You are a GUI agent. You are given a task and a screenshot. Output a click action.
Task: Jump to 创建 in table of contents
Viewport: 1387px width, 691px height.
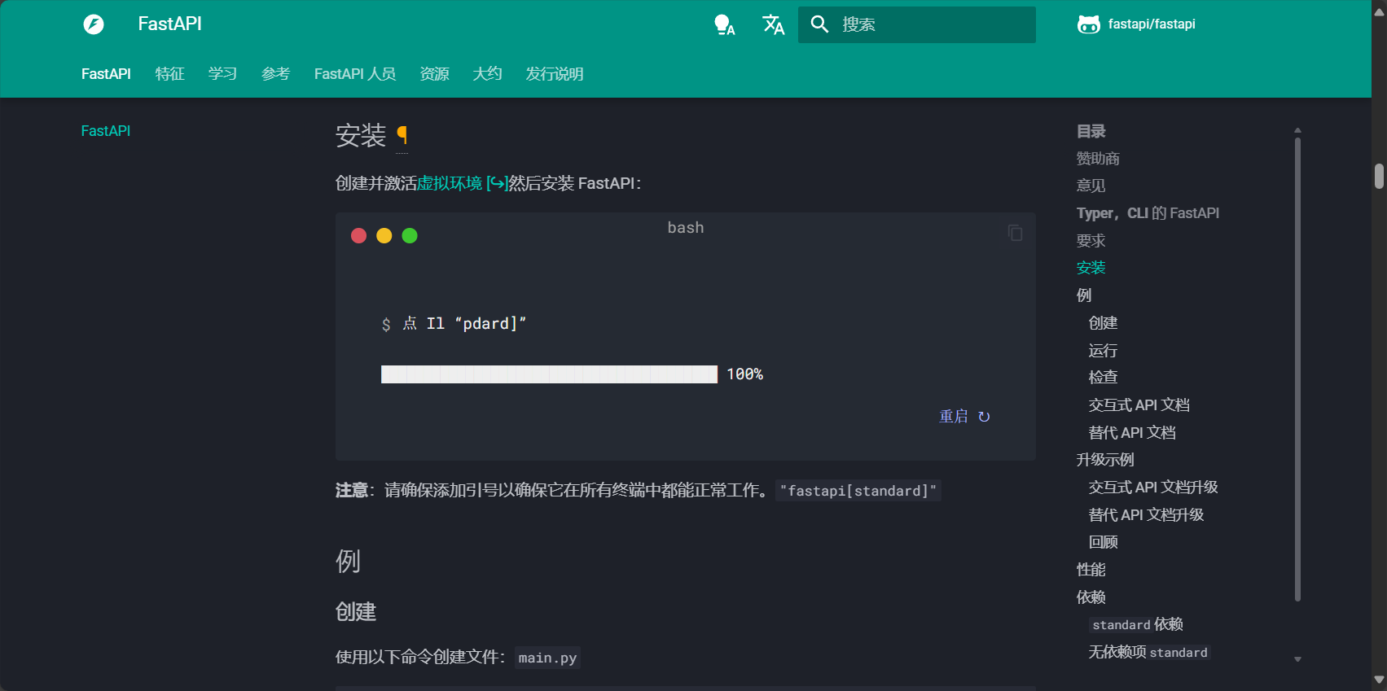coord(1103,323)
